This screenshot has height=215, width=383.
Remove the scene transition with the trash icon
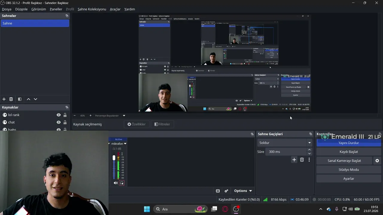click(302, 160)
